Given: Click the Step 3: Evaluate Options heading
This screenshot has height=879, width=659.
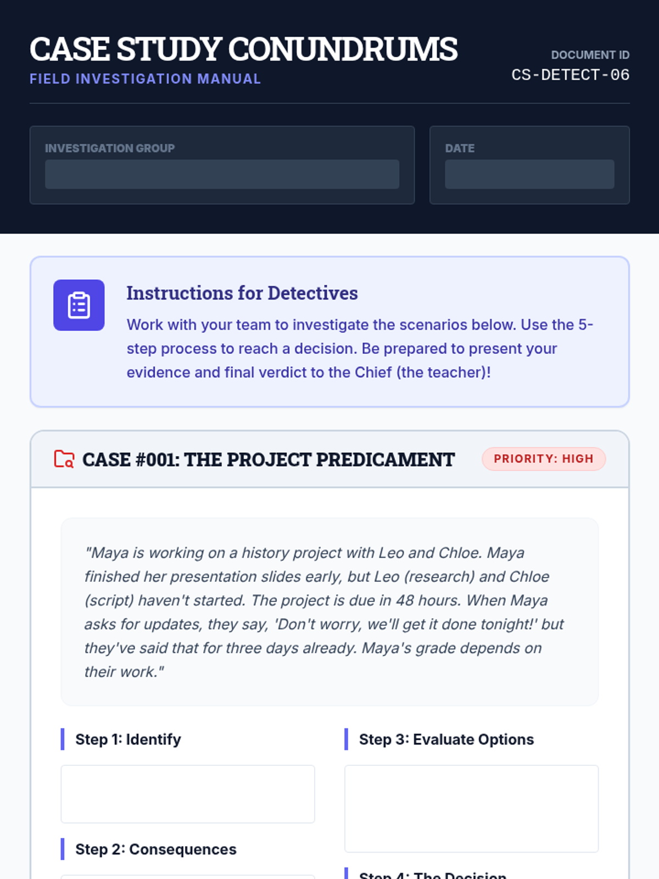Looking at the screenshot, I should pos(446,739).
